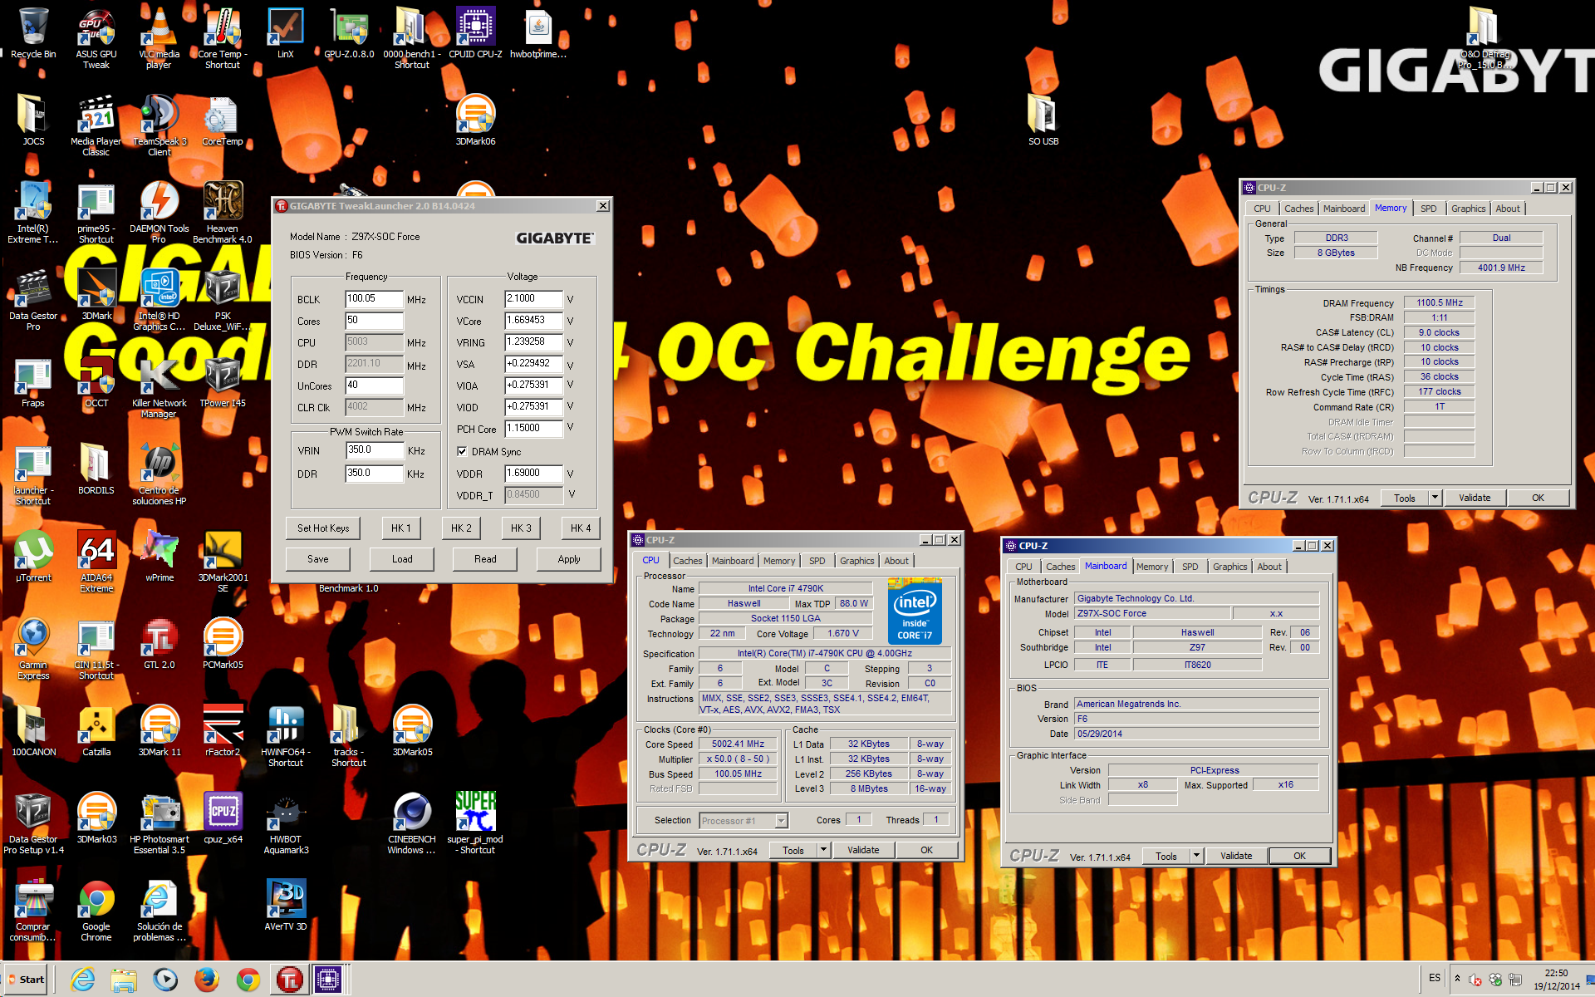Show hidden system tray icons
Viewport: 1595px width, 997px height.
(x=1457, y=980)
